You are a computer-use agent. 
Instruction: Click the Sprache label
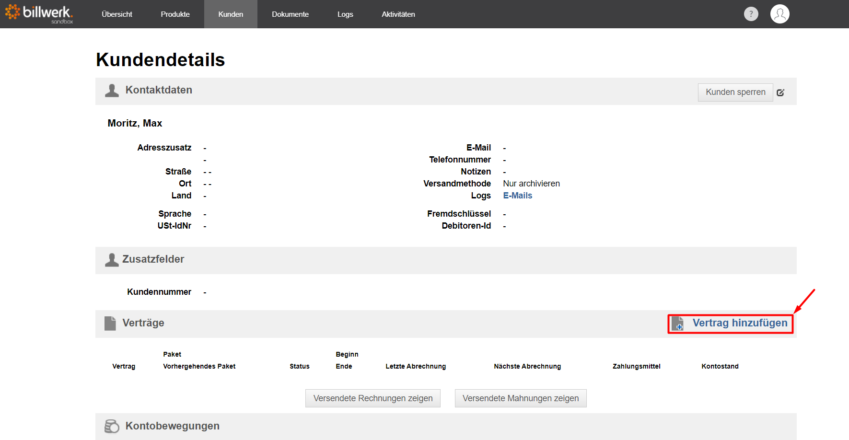tap(175, 214)
